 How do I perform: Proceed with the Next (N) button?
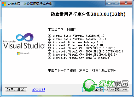93,90
